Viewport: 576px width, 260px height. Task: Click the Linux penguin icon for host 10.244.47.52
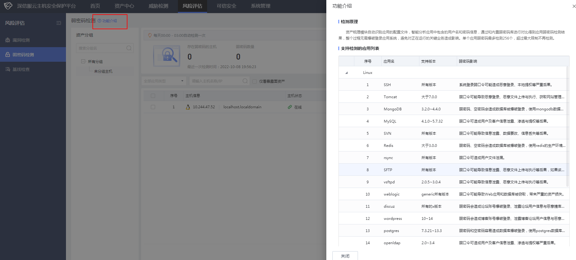click(188, 107)
